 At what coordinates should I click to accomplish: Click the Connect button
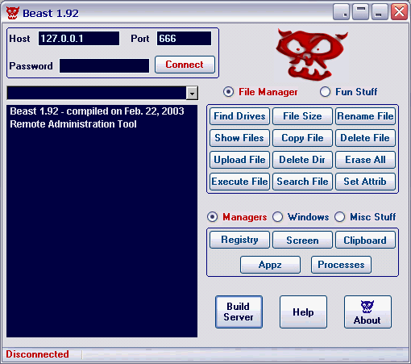click(185, 65)
